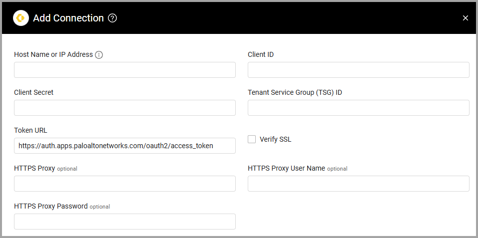Click the "HTTPS Proxy User Name" label

tap(286, 168)
